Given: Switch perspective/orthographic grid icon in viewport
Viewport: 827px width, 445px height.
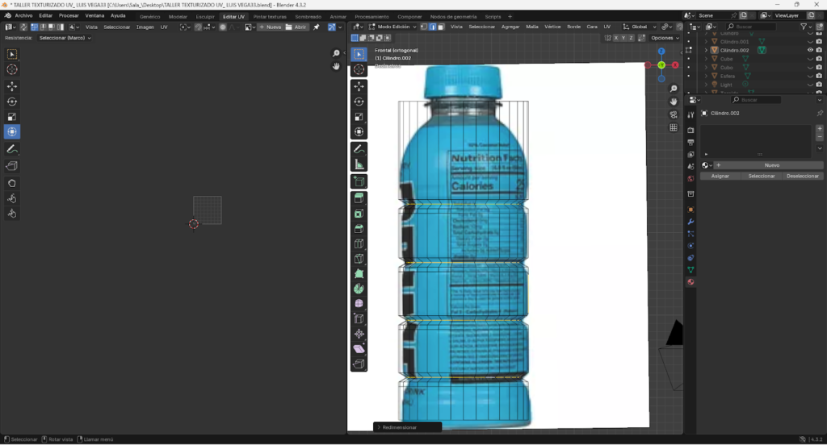Looking at the screenshot, I should pyautogui.click(x=674, y=128).
